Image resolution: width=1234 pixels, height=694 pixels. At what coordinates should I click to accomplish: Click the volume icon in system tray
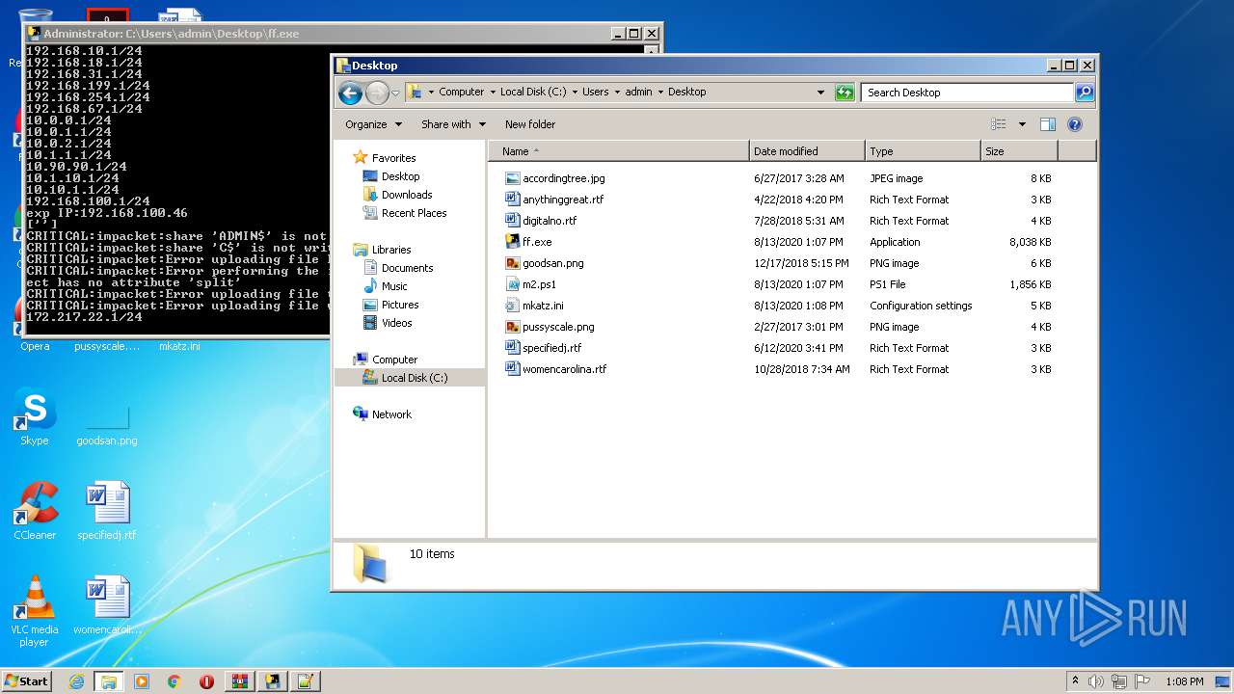pos(1096,681)
